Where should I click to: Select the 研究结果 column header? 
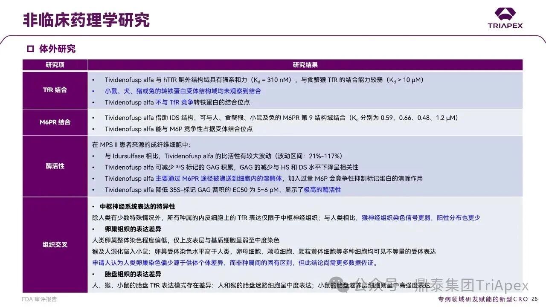tap(305, 65)
